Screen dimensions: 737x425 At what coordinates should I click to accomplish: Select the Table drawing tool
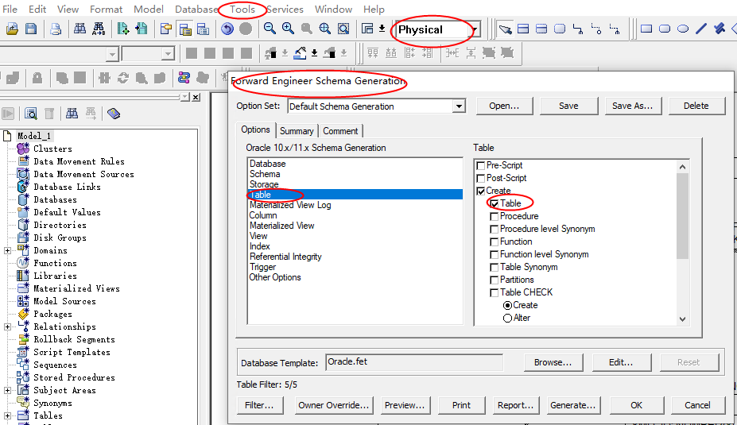point(523,29)
